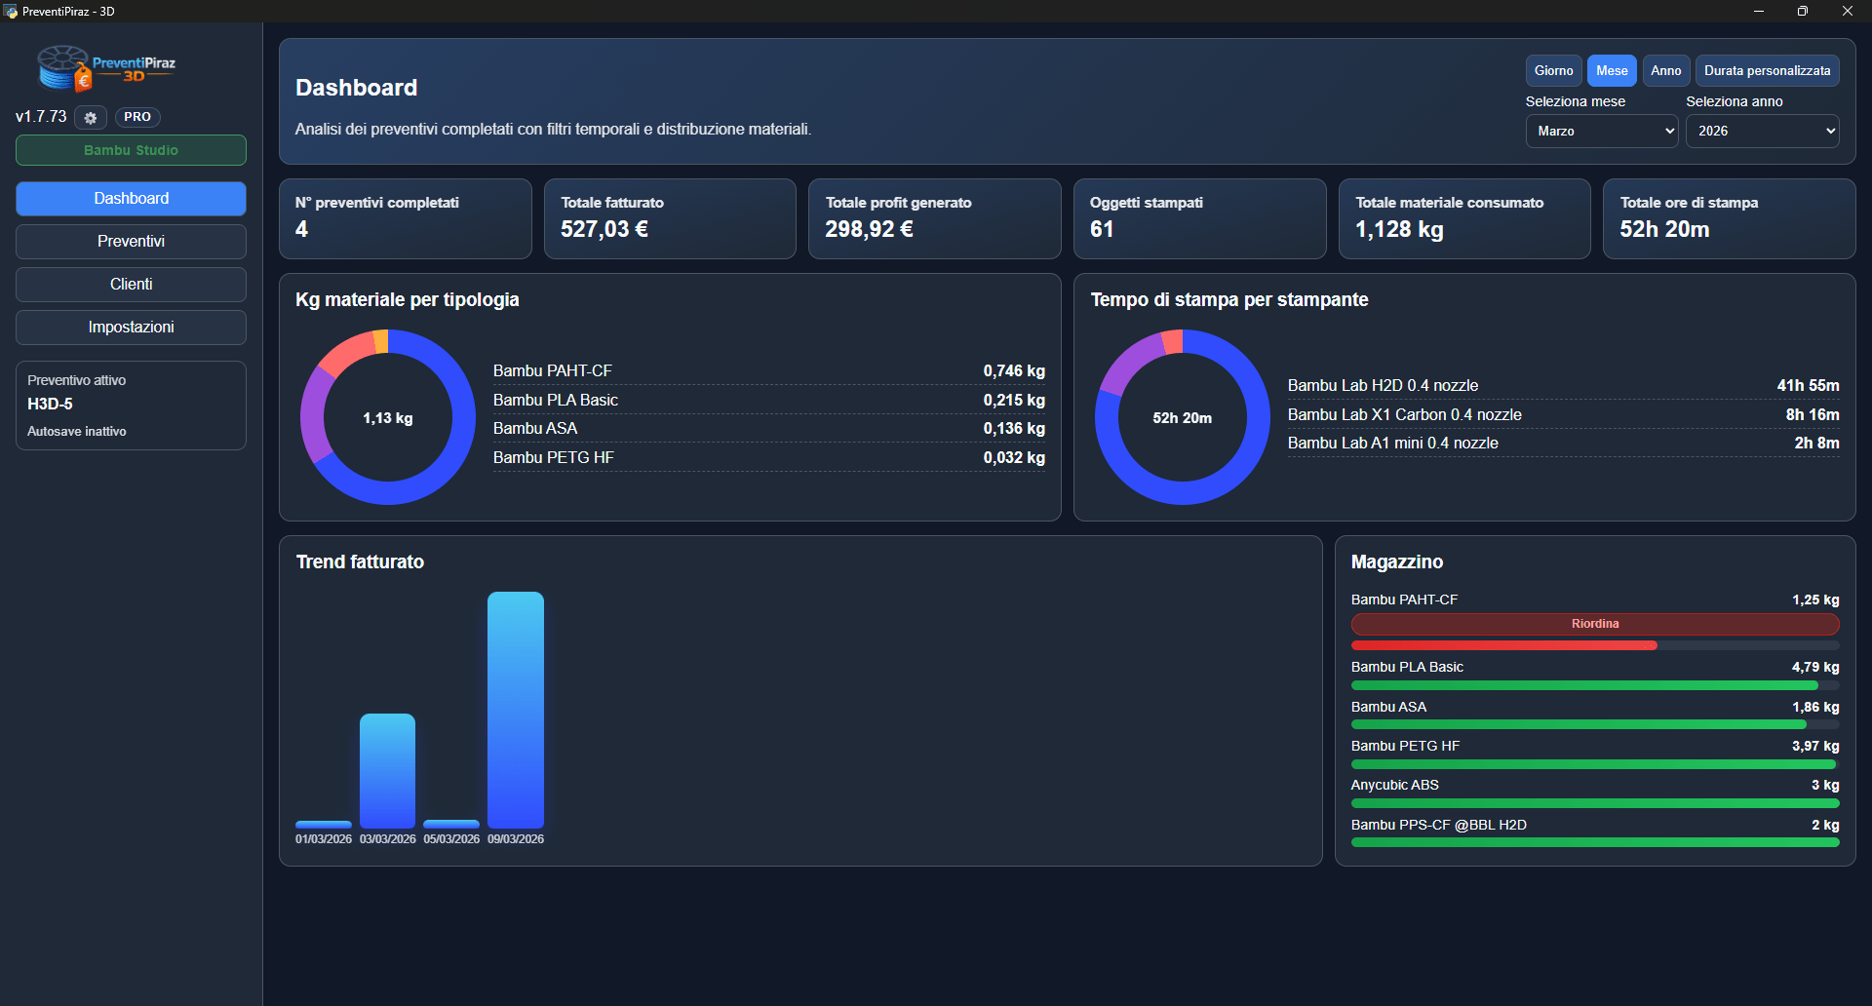Open the Clienti page
The height and width of the screenshot is (1006, 1872).
(131, 285)
